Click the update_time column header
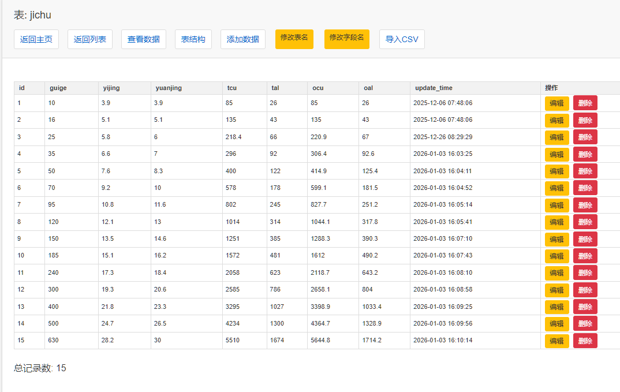 [x=434, y=88]
